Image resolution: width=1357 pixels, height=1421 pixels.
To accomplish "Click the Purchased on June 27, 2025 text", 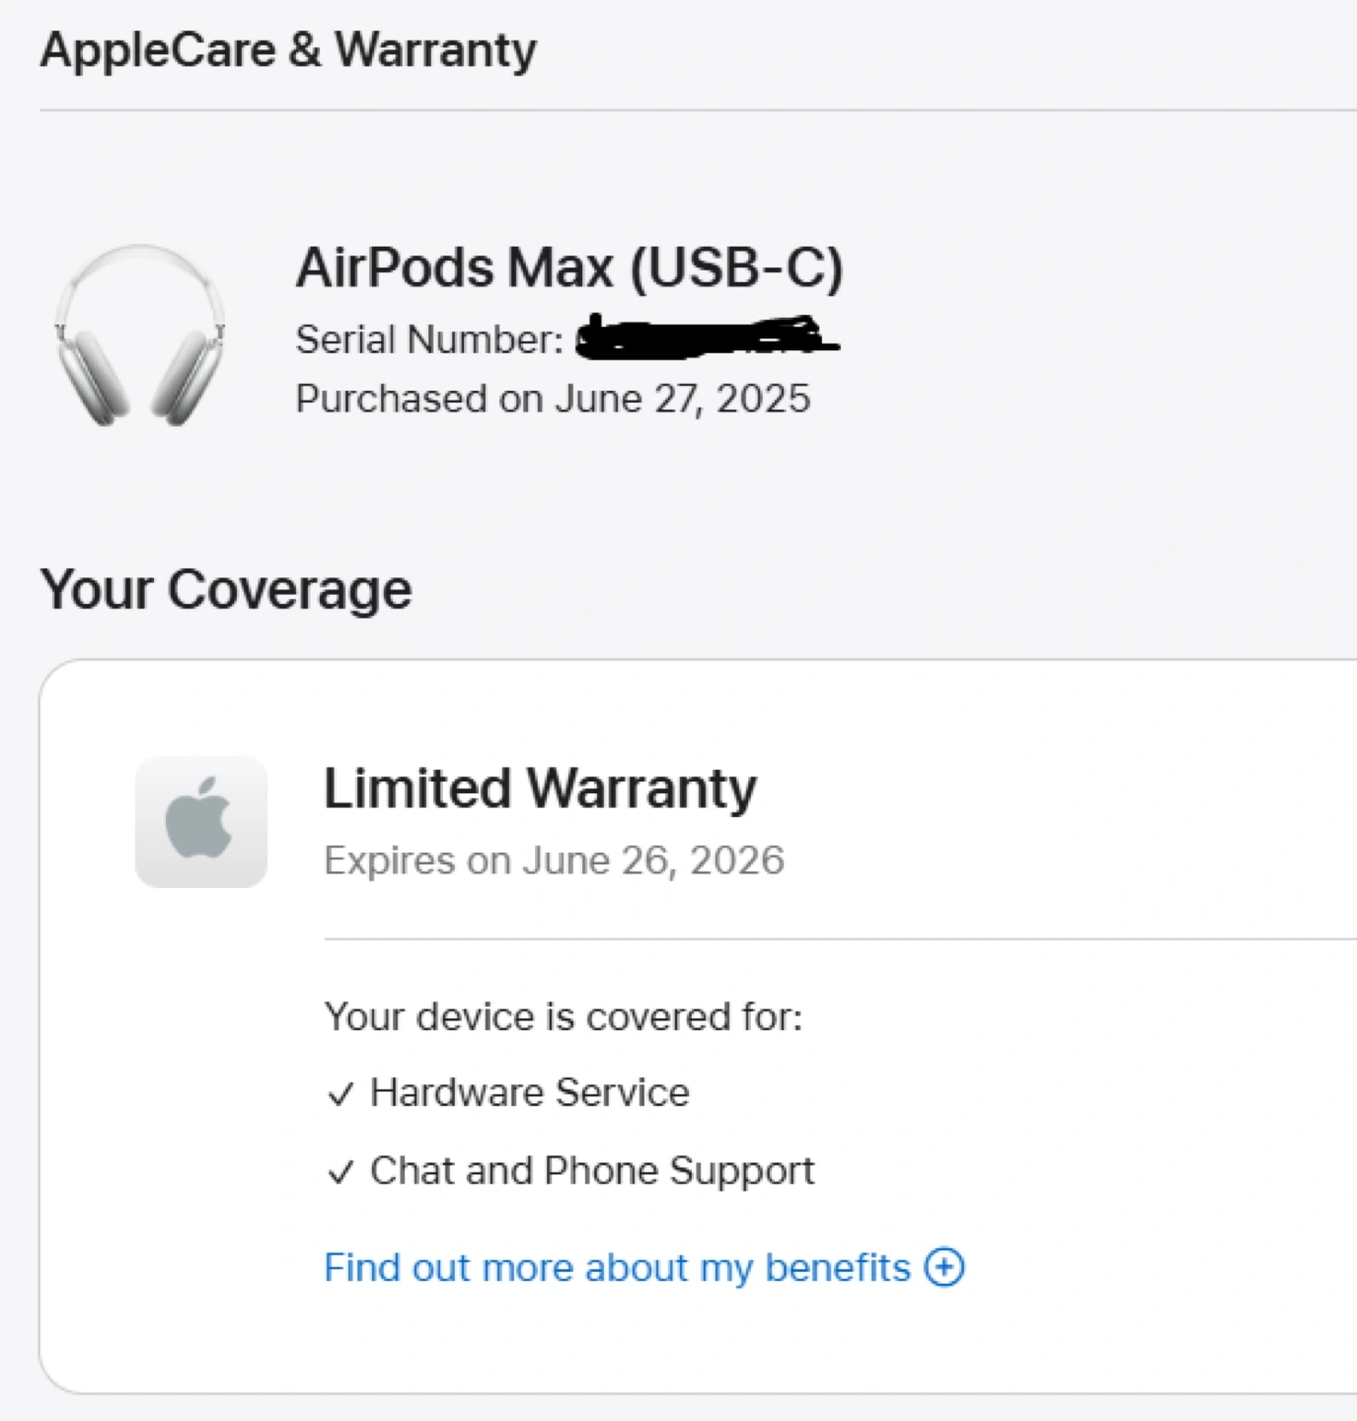I will (553, 399).
